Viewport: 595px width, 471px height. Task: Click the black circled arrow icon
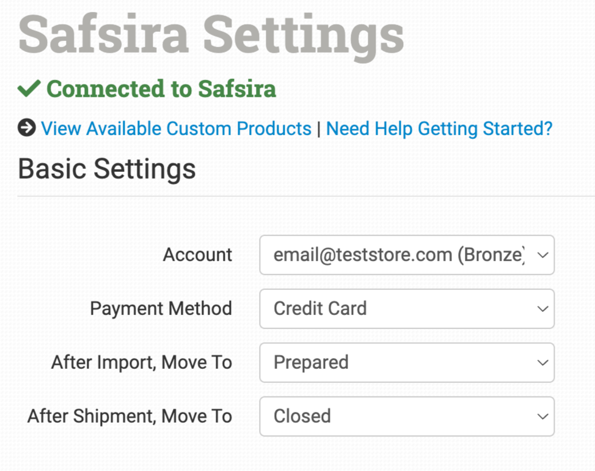tap(26, 128)
